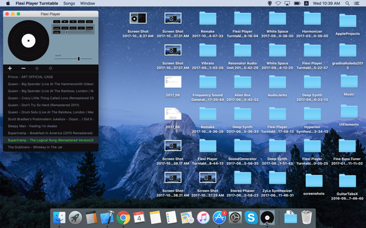
Task: Move song down with the down arrow
Action: [x=50, y=68]
